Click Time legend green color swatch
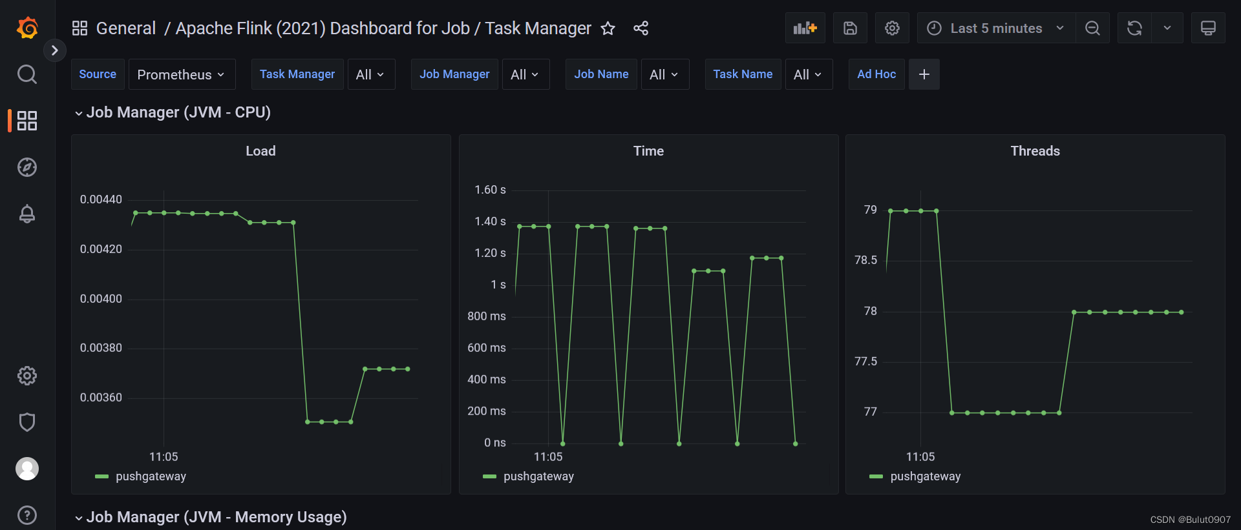The image size is (1241, 530). tap(489, 476)
